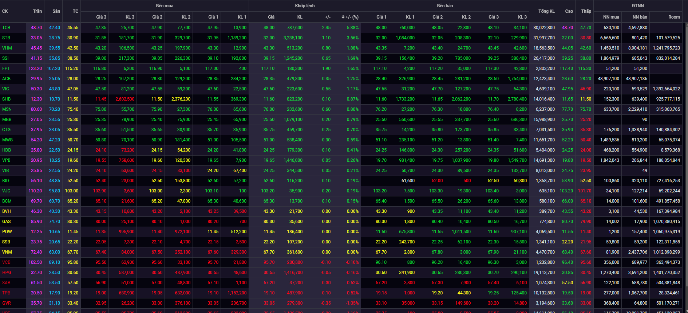
Task: Open the BCM ticker symbol
Action: [7, 201]
